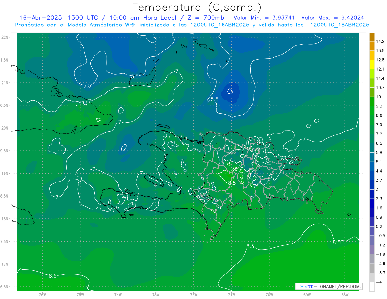Click the '0.9' color scale value

[x=379, y=217]
